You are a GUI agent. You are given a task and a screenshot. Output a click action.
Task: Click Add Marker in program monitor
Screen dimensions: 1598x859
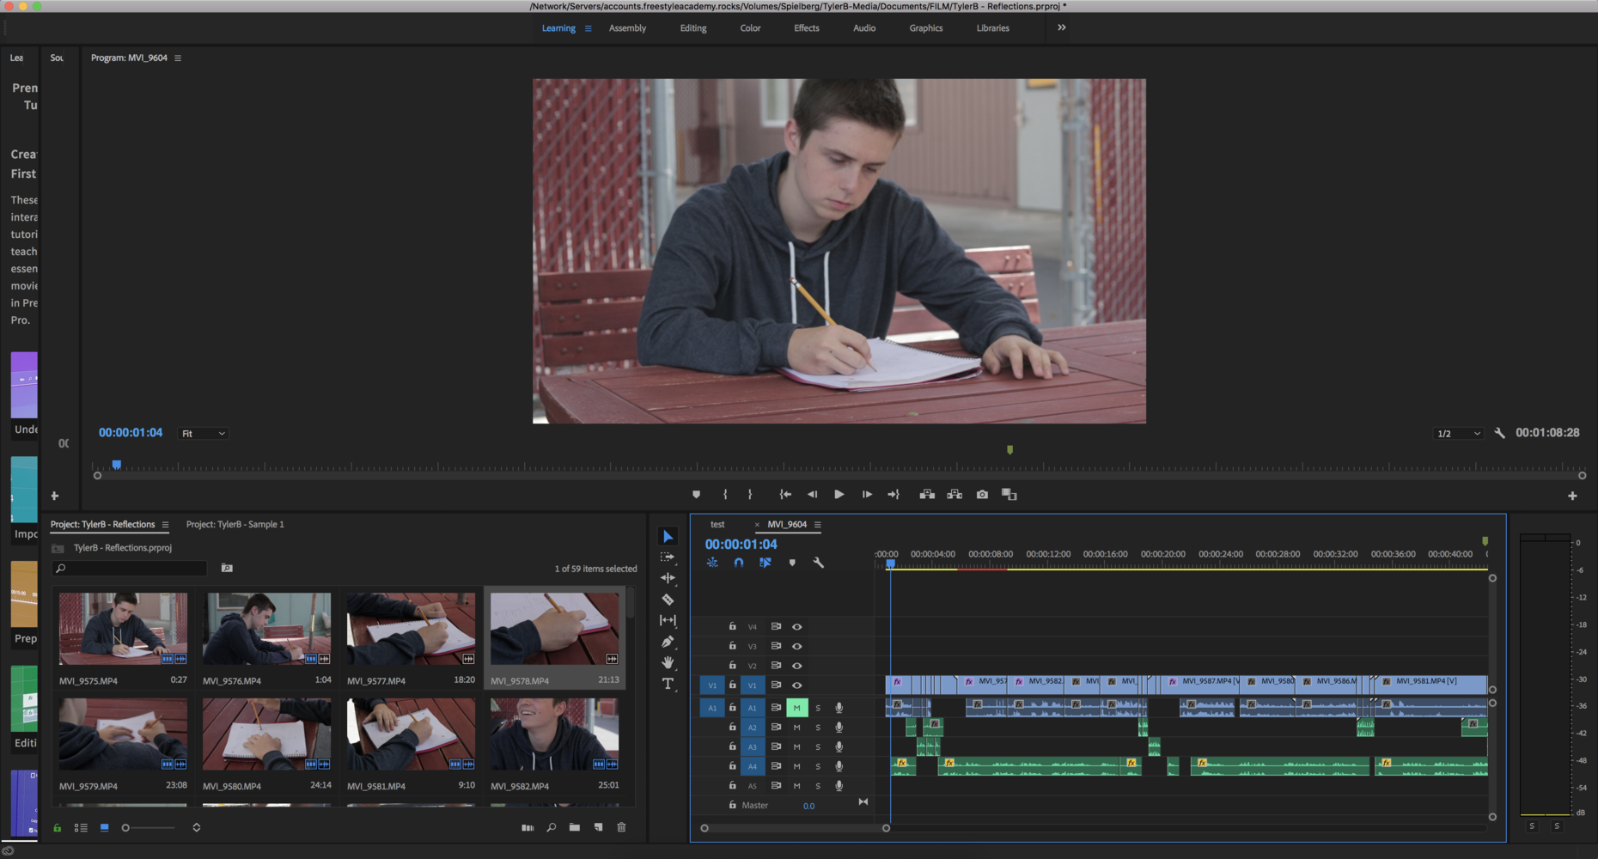coord(696,495)
